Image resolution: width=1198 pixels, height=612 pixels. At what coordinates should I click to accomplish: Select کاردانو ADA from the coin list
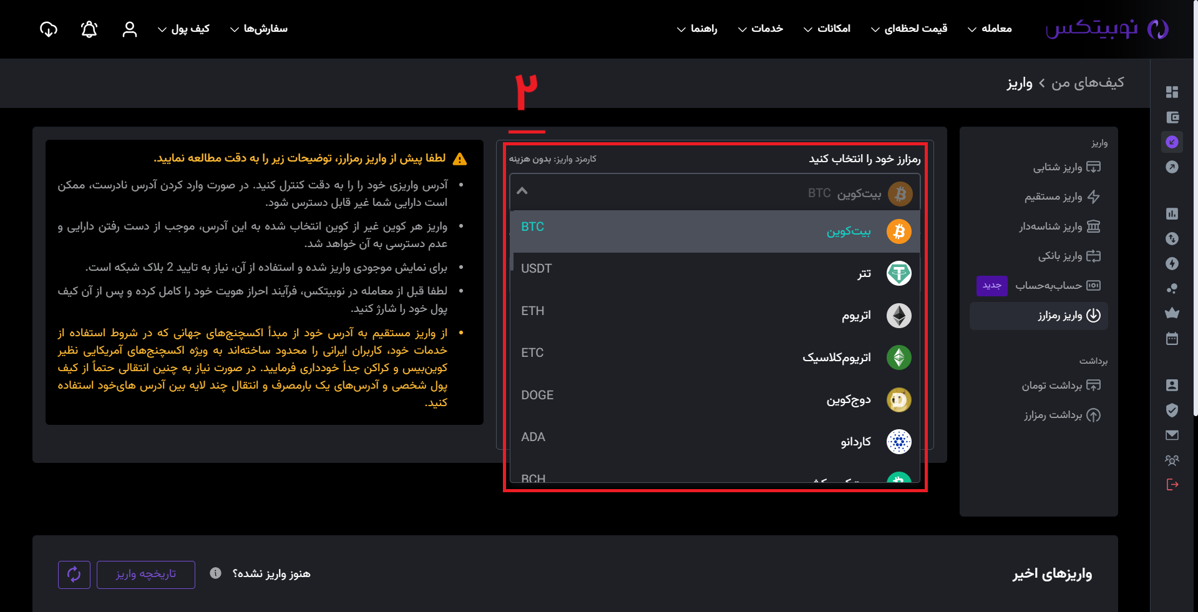coord(715,441)
